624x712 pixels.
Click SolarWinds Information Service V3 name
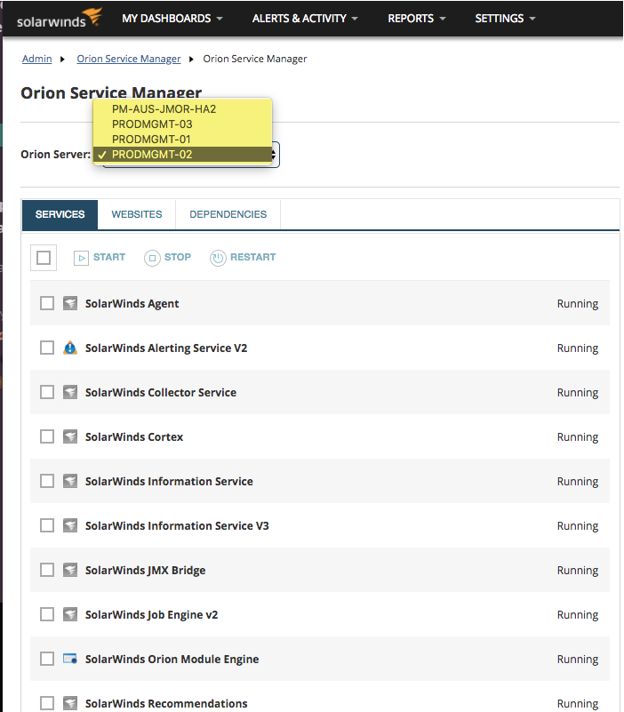(177, 526)
